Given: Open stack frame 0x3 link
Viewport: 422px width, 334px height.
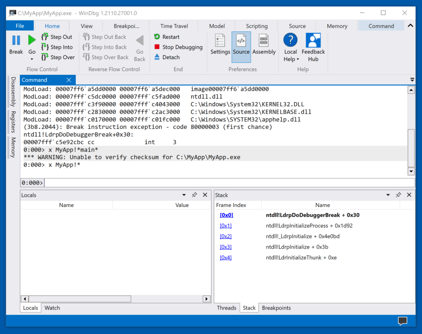Looking at the screenshot, I should pyautogui.click(x=226, y=247).
